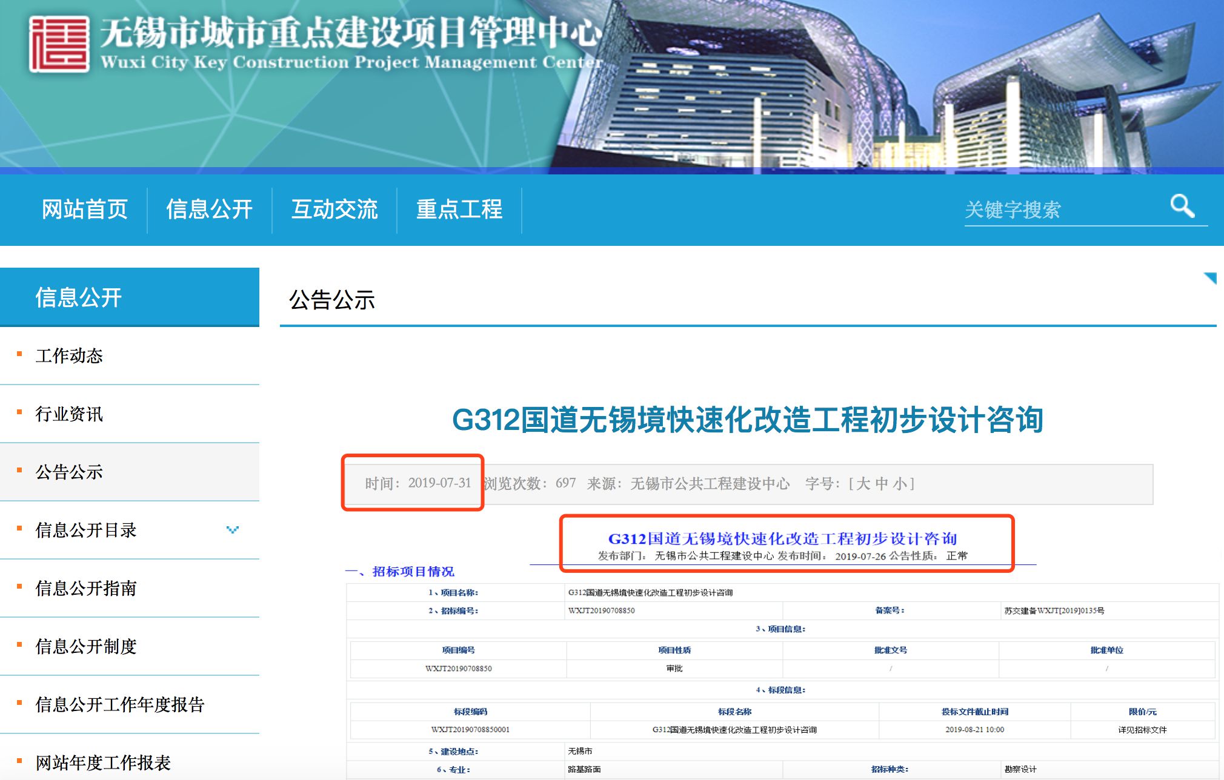The image size is (1224, 780).
Task: Open 行业资讯 sidebar link
Action: (69, 414)
